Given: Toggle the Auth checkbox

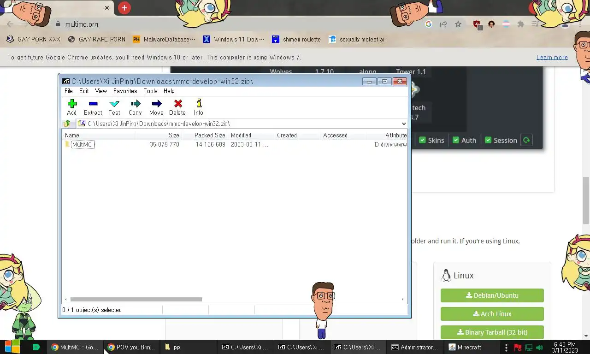Looking at the screenshot, I should 456,140.
